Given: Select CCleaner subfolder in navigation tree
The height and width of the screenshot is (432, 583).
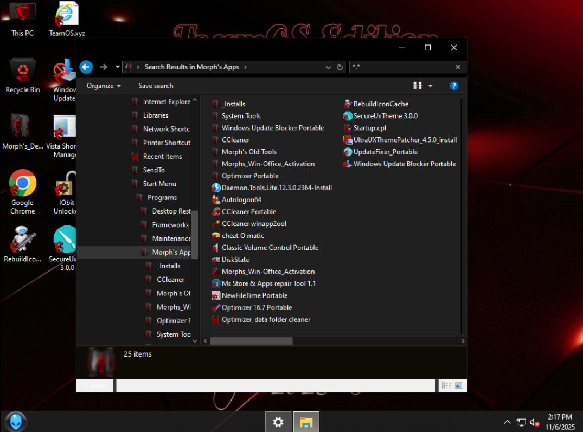Looking at the screenshot, I should click(x=170, y=280).
